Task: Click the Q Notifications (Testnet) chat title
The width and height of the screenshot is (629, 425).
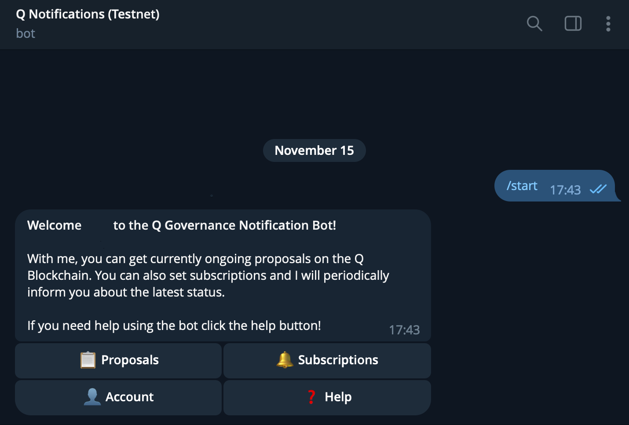Action: [87, 14]
